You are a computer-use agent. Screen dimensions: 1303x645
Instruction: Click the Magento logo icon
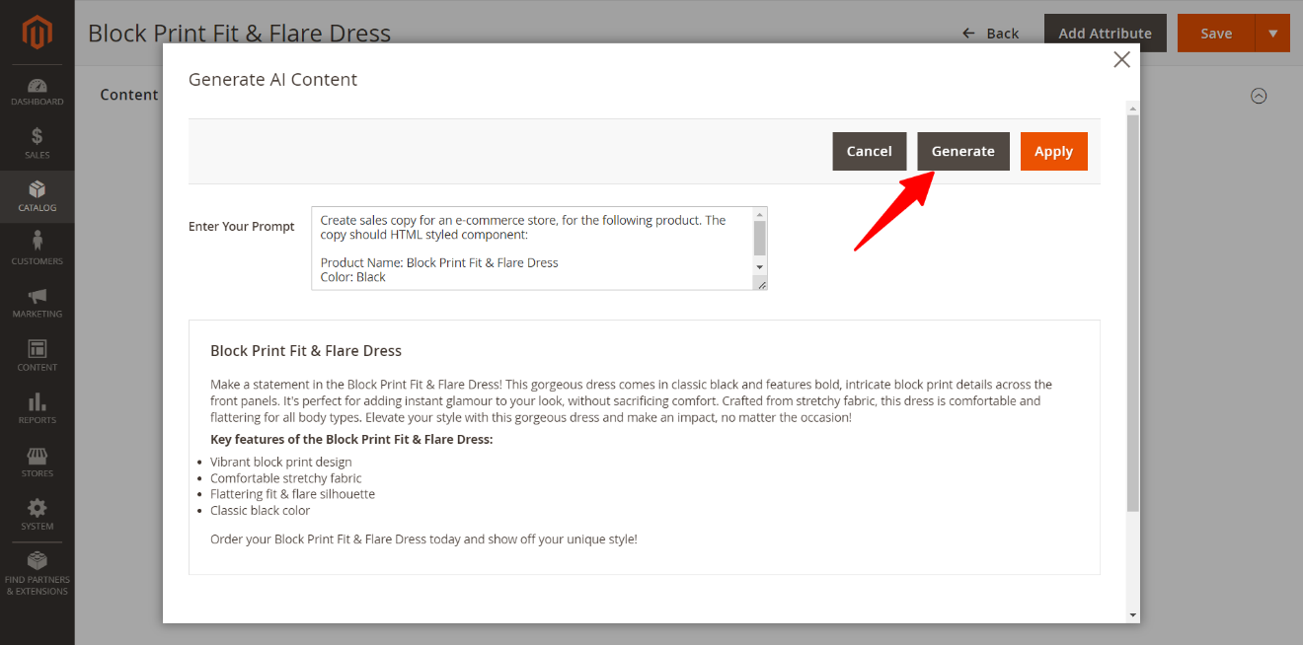[x=37, y=33]
